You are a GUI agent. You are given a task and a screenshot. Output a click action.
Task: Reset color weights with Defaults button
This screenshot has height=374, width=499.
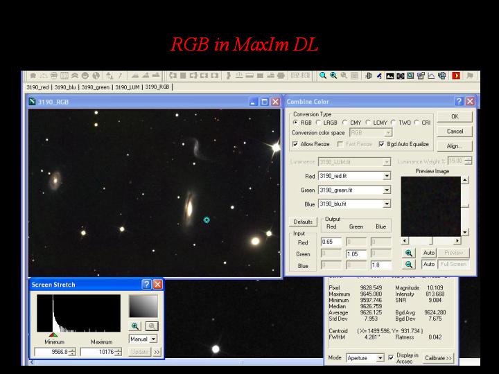tap(303, 222)
